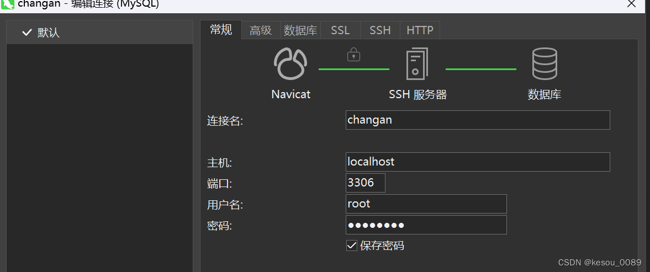This screenshot has height=272, width=650.
Task: Click the padlock icon above the green line
Action: pos(353,54)
